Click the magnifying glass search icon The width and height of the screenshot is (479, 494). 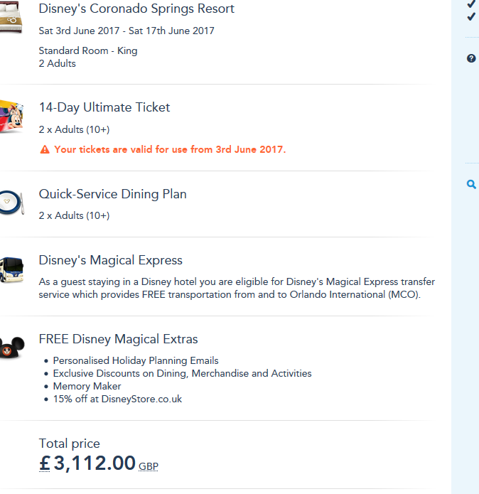click(471, 185)
